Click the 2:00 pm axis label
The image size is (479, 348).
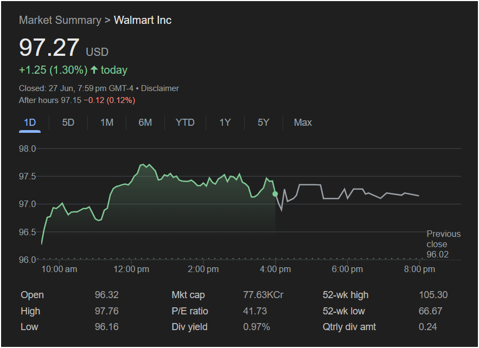pyautogui.click(x=203, y=269)
